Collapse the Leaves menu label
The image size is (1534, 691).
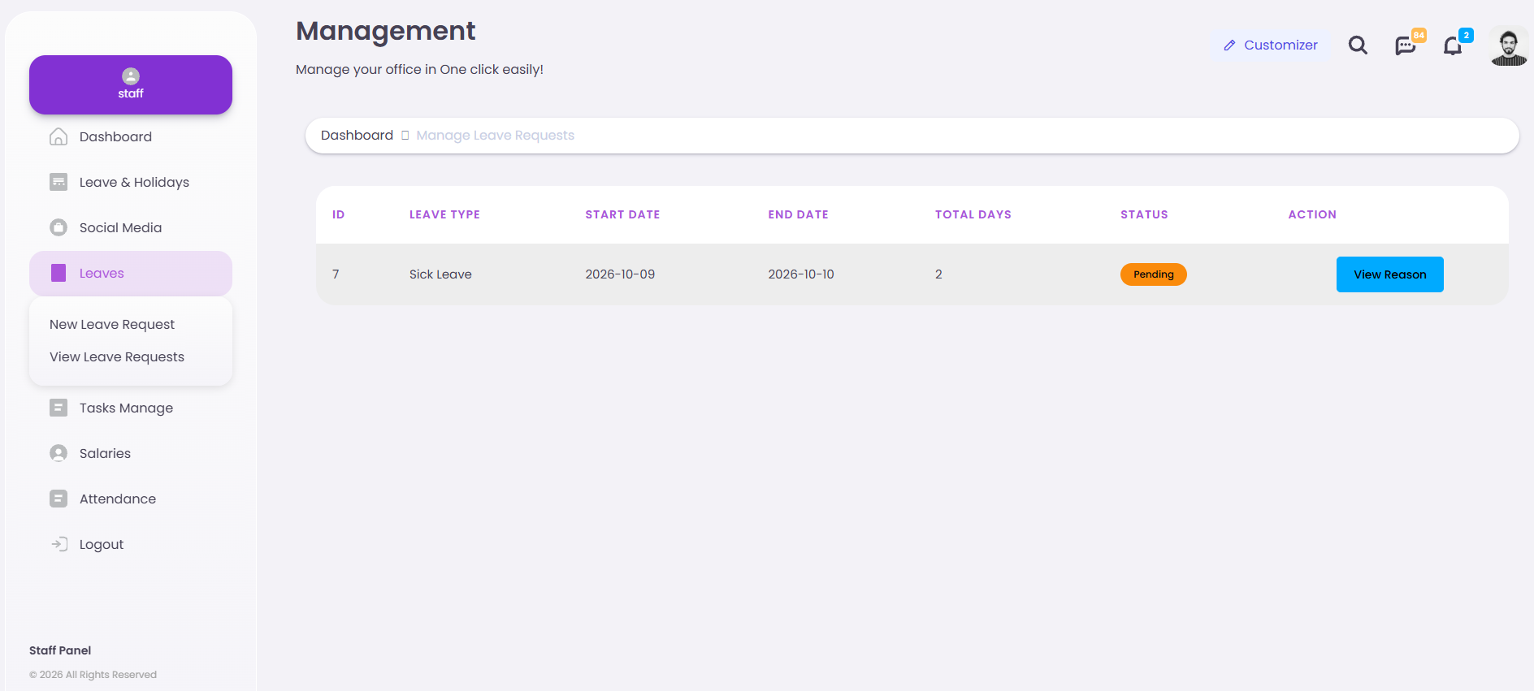coord(102,273)
